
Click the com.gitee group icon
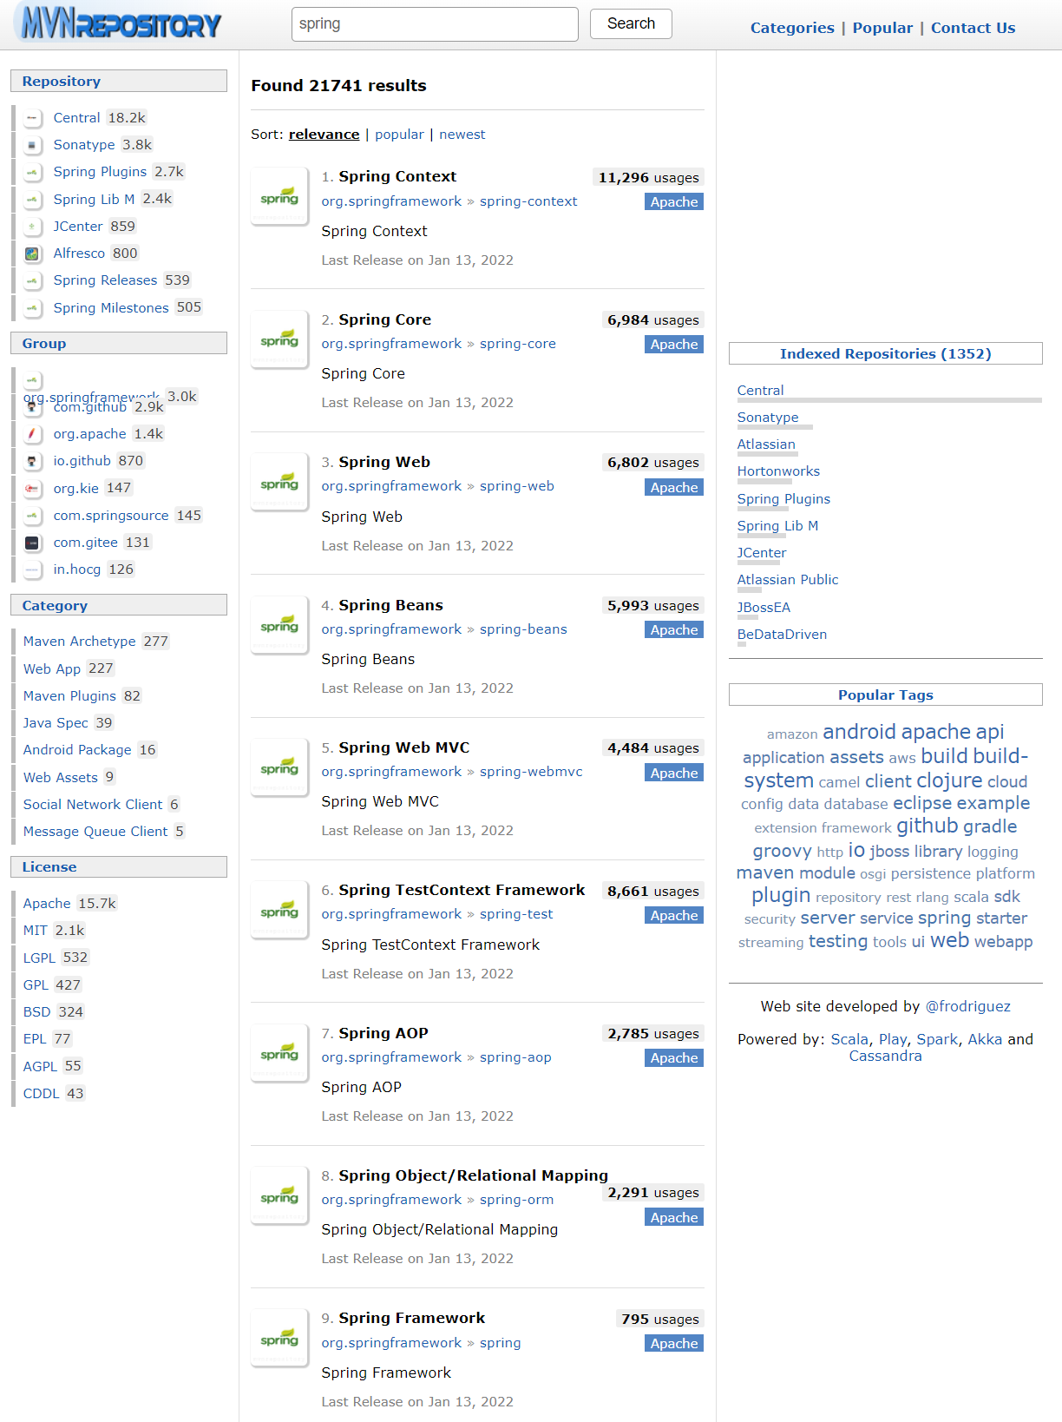32,543
